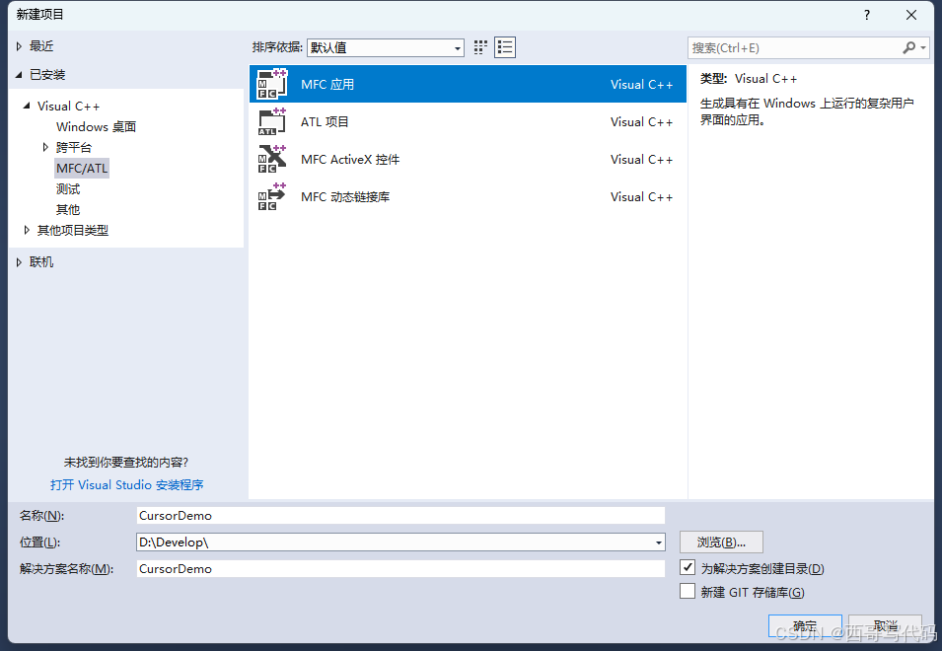Screen dimensions: 942x651
Task: Click the 确定 button
Action: point(805,625)
